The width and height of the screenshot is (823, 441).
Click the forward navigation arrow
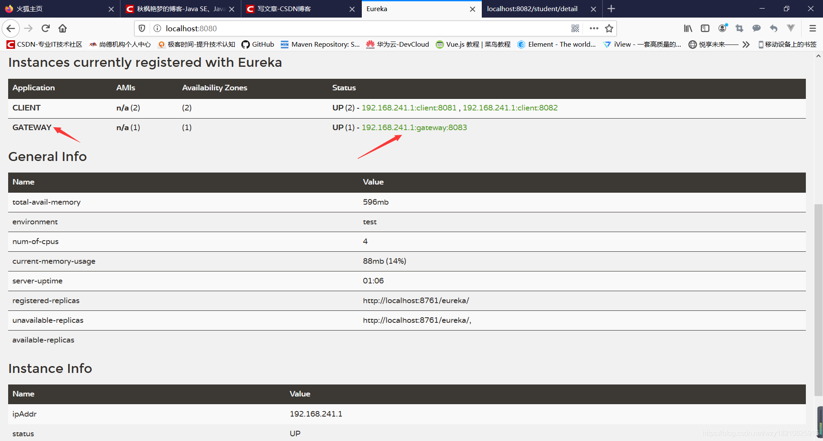pyautogui.click(x=28, y=28)
